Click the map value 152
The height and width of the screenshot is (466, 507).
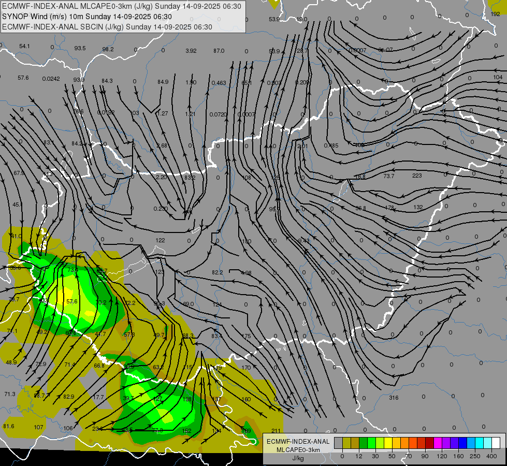click(186, 431)
